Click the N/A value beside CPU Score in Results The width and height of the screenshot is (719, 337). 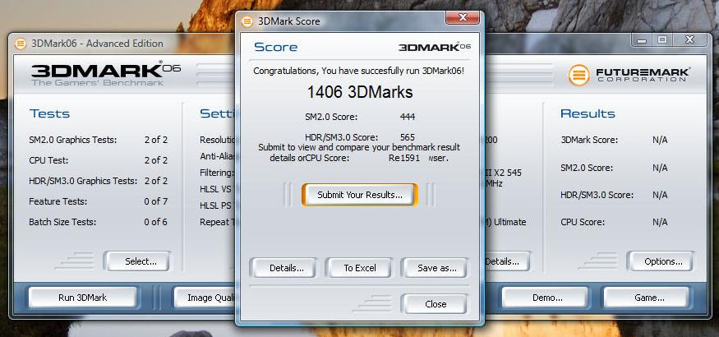[x=660, y=223]
